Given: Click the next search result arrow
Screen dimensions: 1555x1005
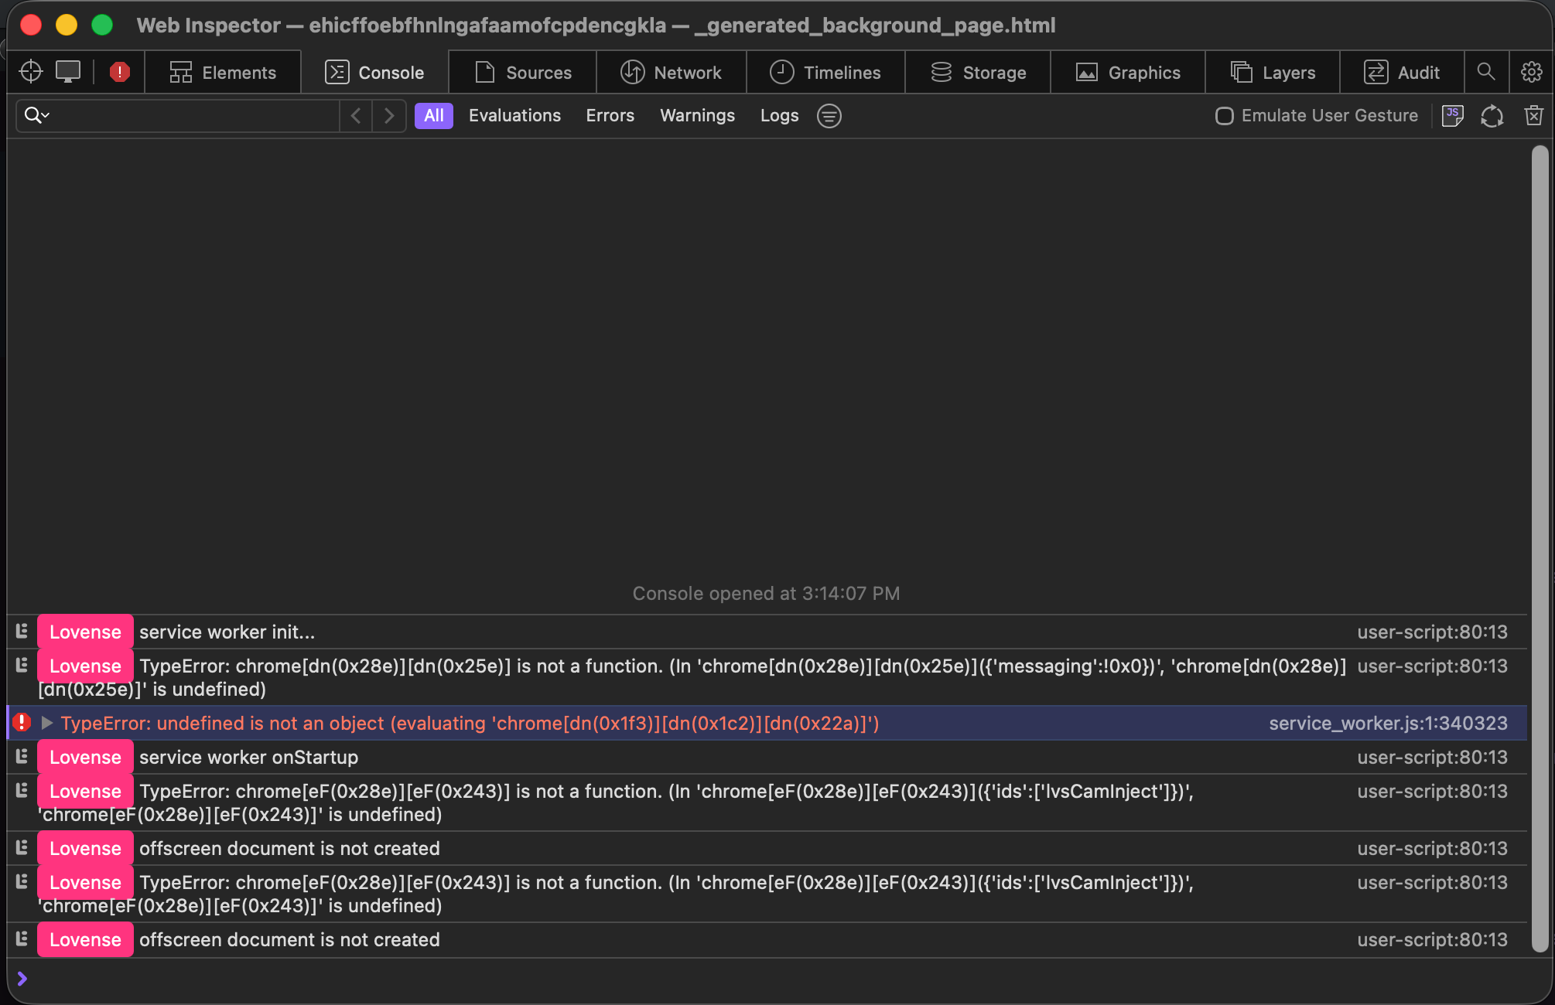Looking at the screenshot, I should [x=389, y=115].
